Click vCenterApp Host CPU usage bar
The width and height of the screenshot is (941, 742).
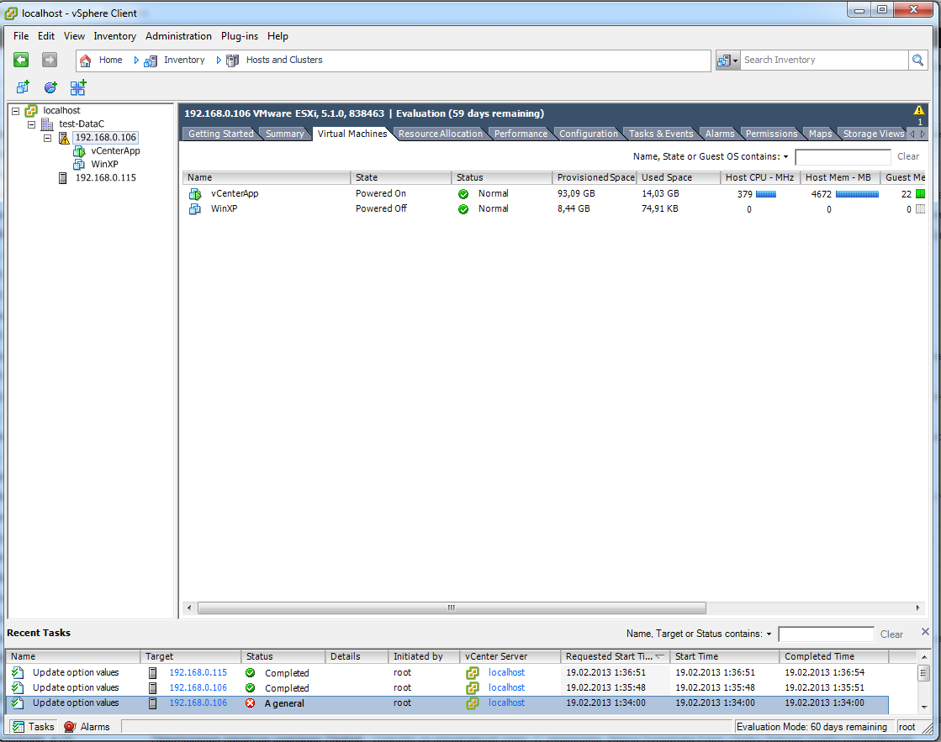click(x=766, y=194)
